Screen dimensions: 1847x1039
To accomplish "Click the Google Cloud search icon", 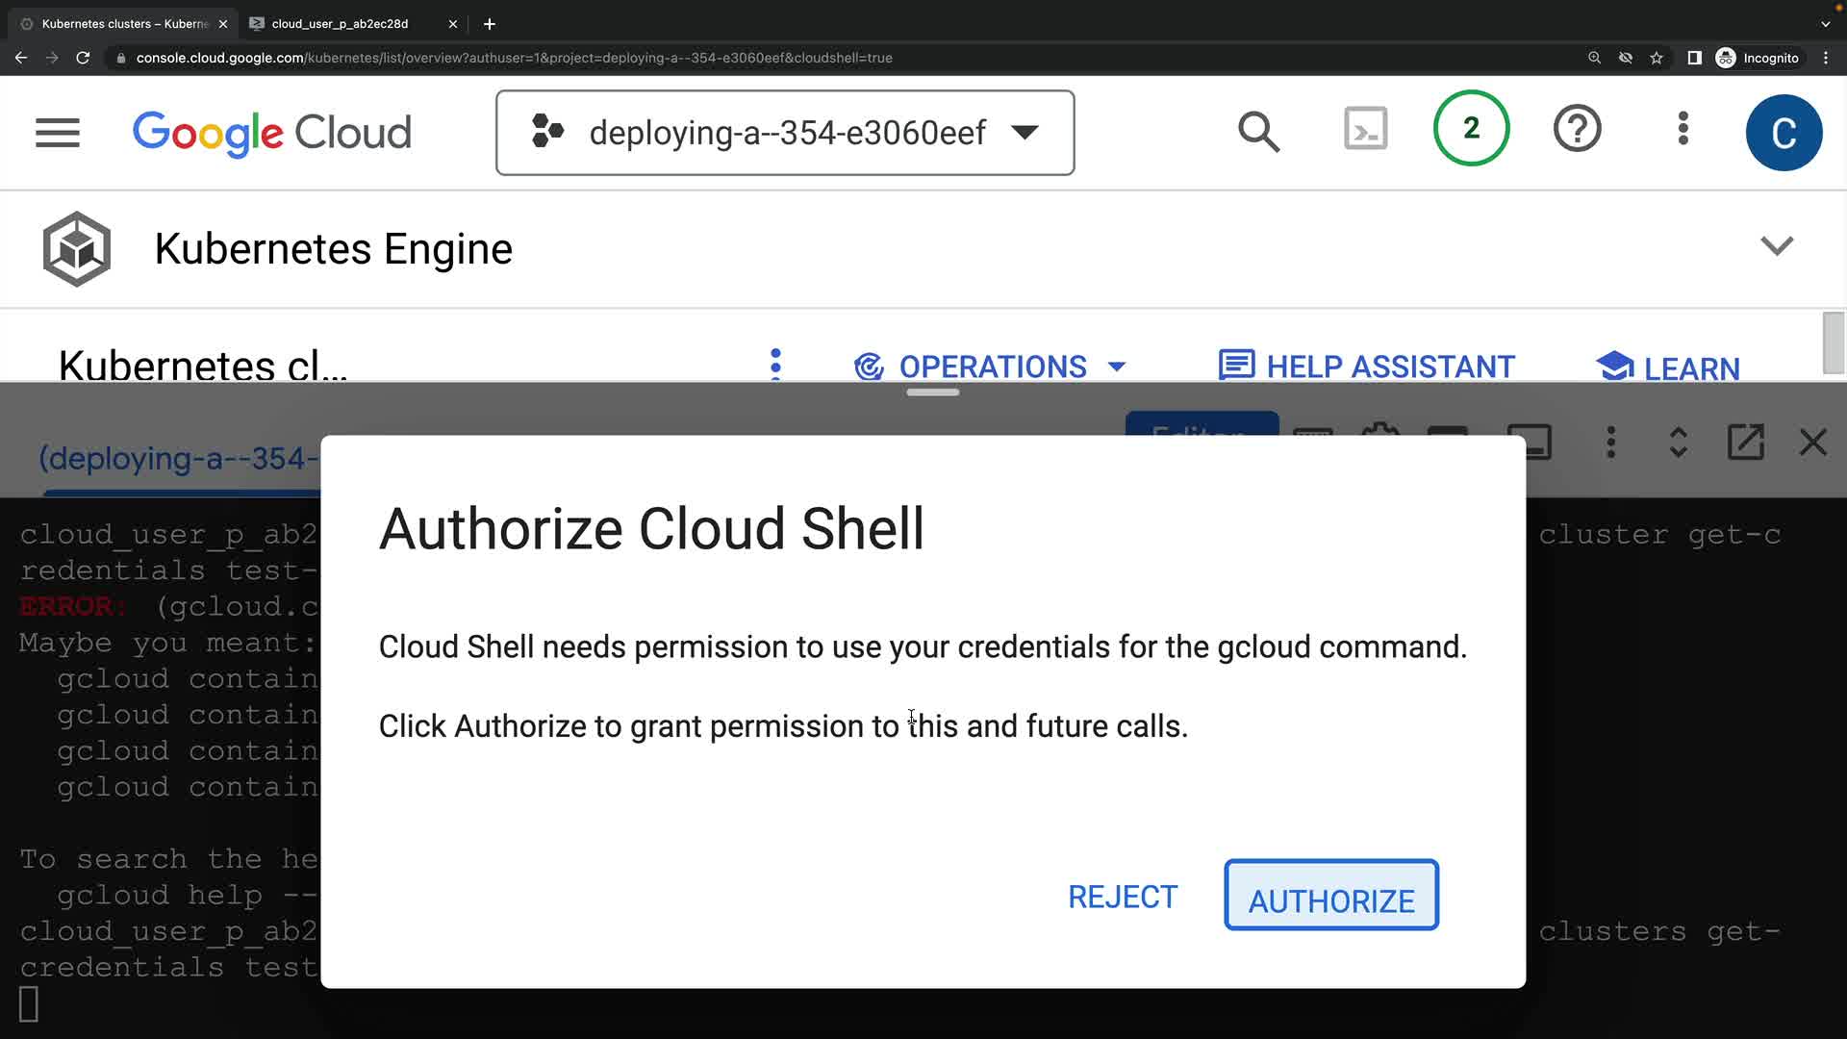I will tap(1258, 132).
